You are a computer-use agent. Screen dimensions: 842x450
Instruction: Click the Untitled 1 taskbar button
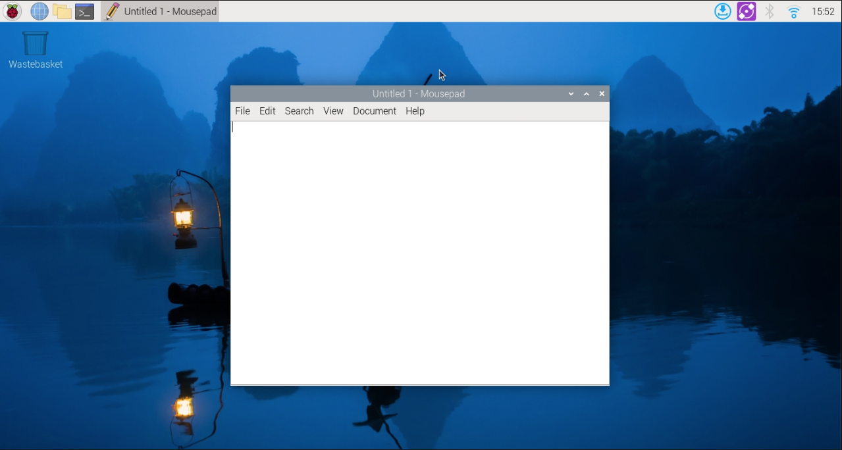click(160, 11)
